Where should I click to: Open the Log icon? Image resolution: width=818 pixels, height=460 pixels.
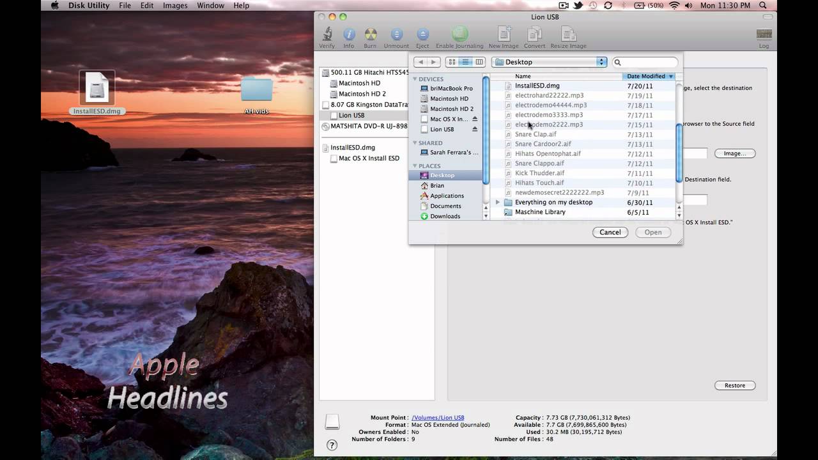click(764, 38)
